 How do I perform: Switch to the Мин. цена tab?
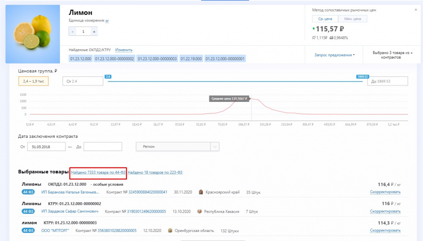(353, 19)
